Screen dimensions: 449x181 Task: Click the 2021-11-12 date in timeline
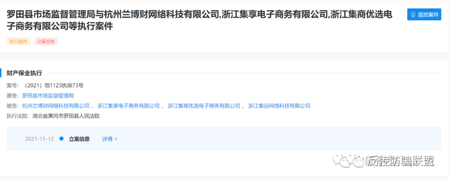(x=39, y=139)
